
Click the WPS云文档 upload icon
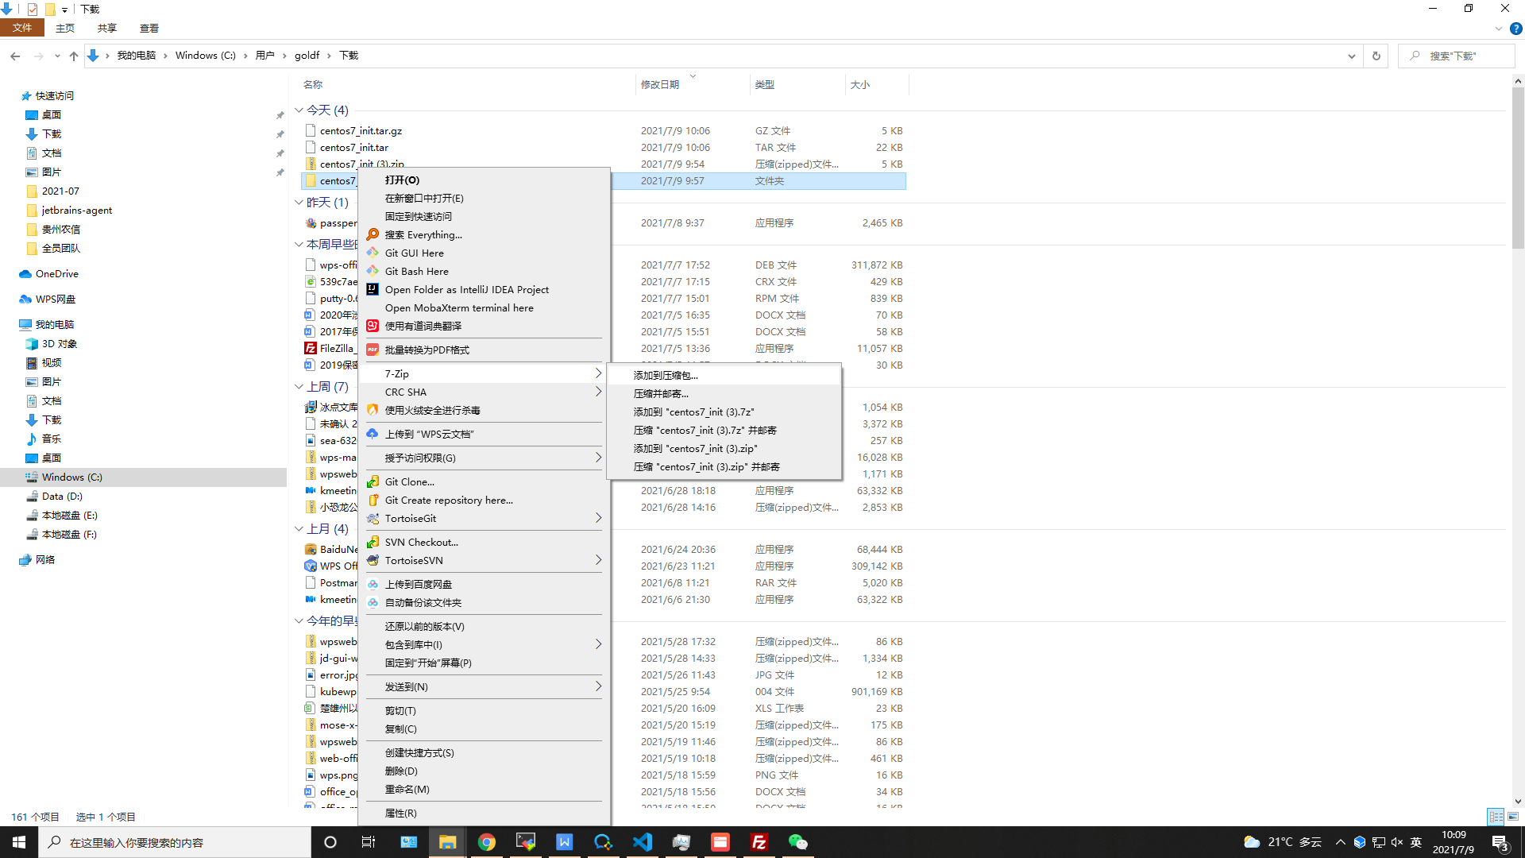tap(373, 434)
